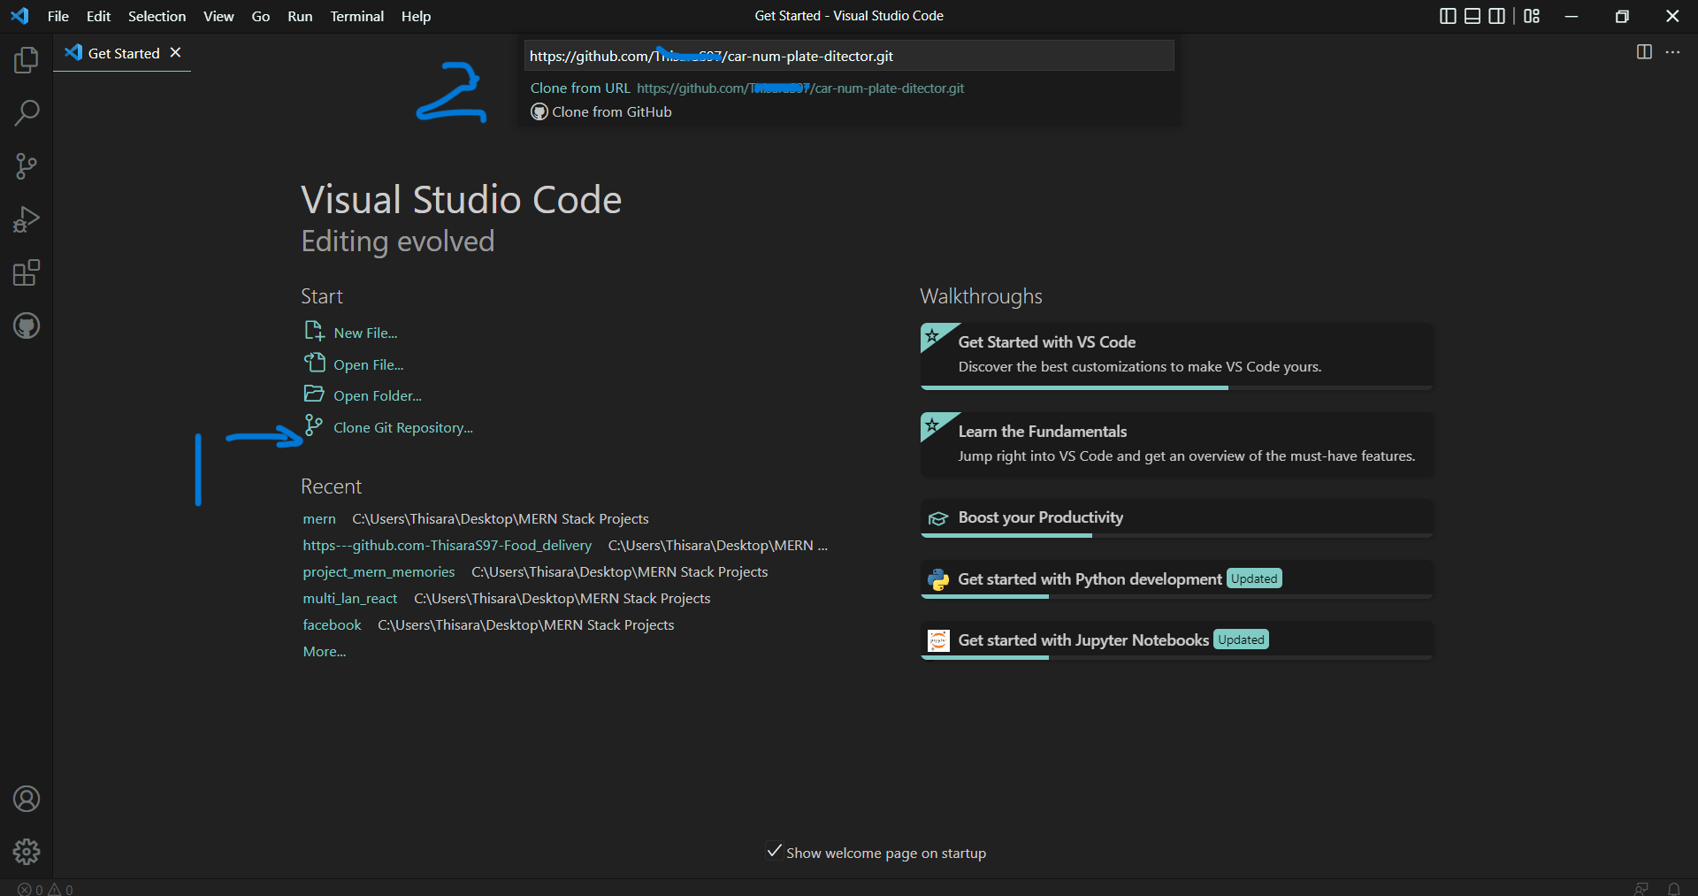Toggle Show welcome page on startup checkbox

click(774, 851)
